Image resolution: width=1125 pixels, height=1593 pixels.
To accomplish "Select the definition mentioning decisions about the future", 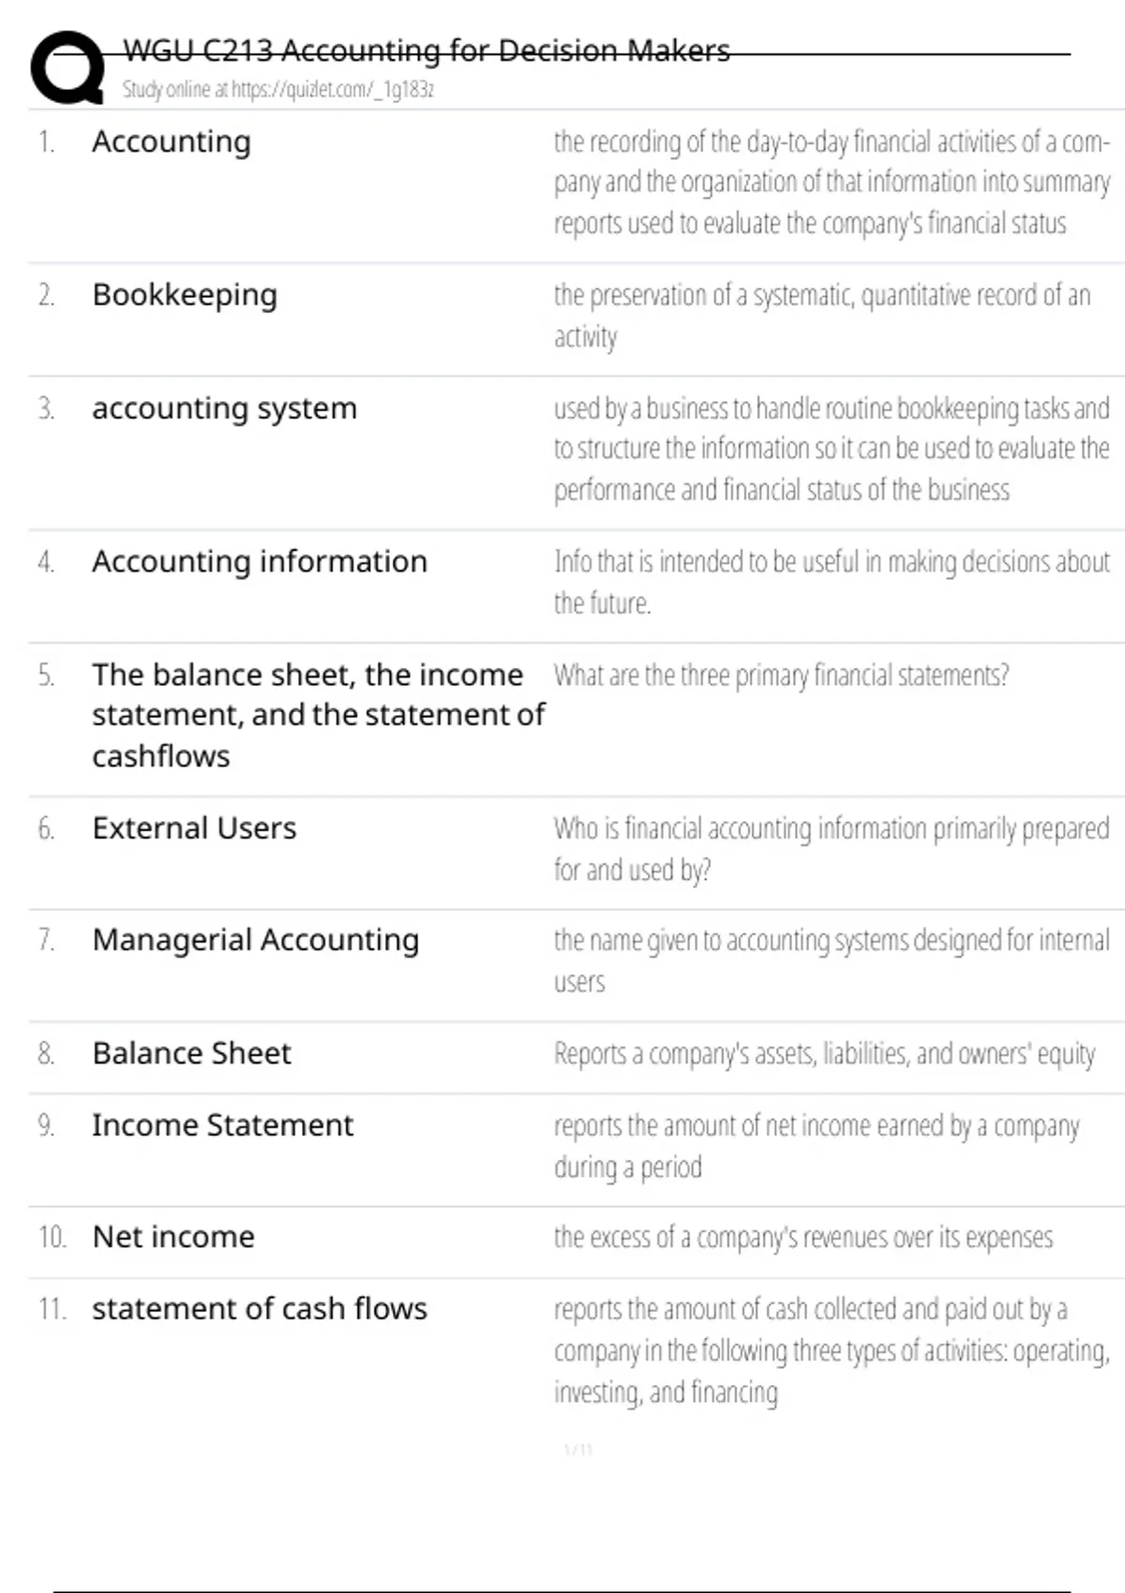I will 831,582.
